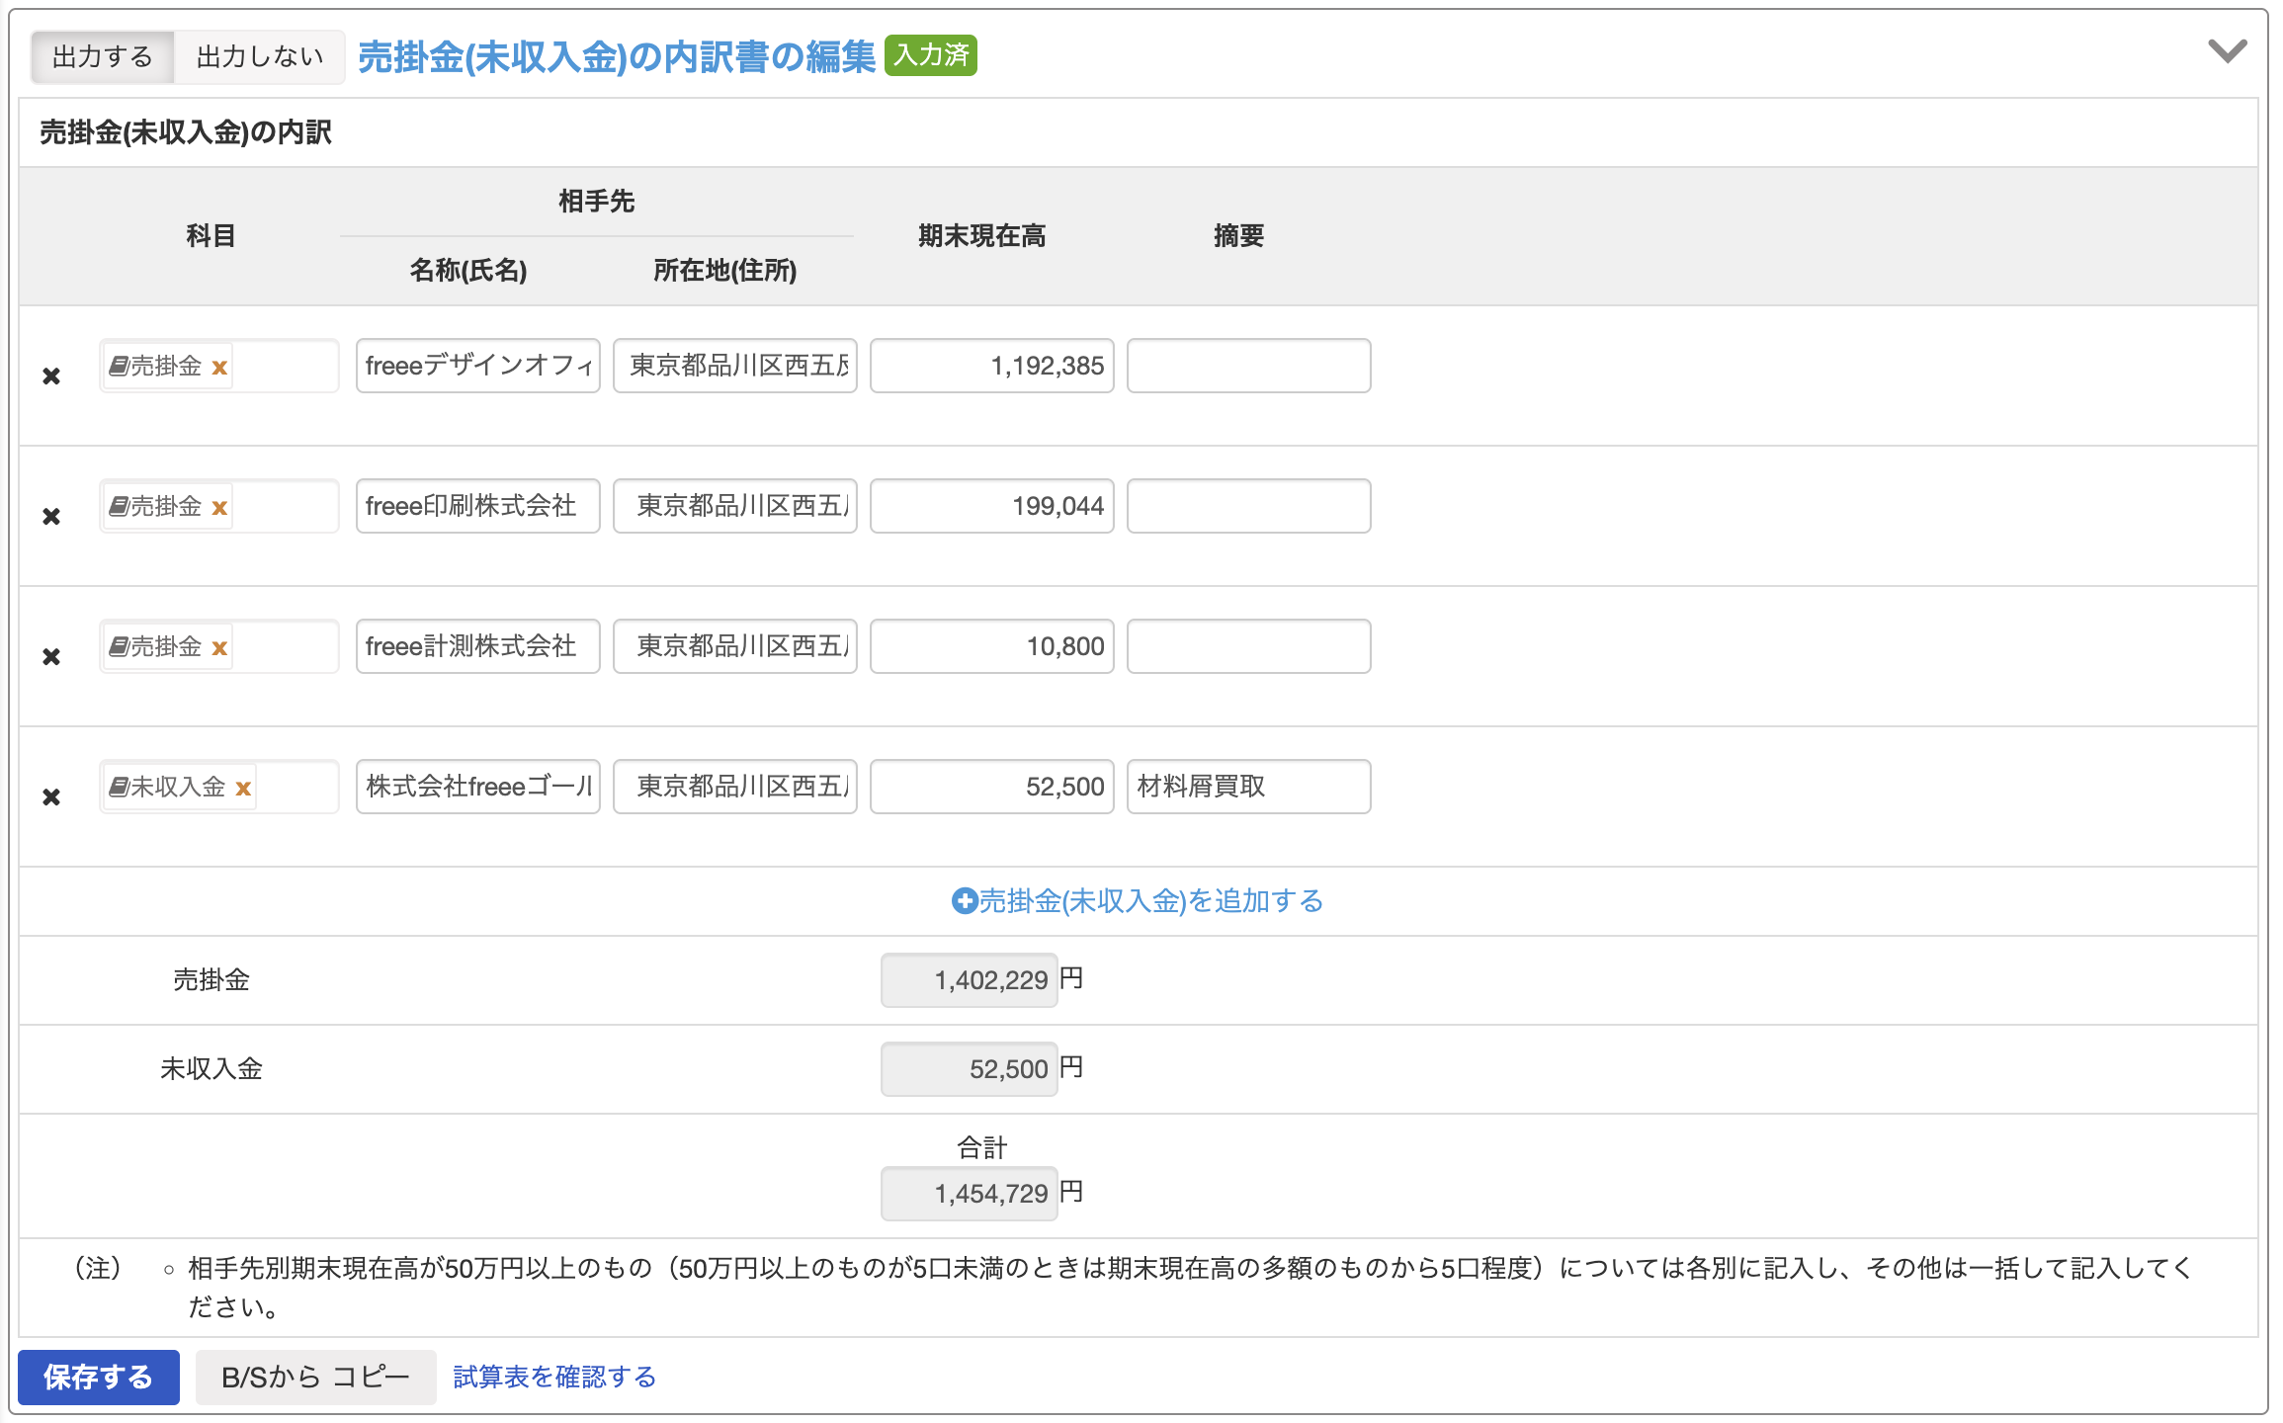Click the 売掛金(未収入金)の内訳書の編集 heading
Image resolution: width=2283 pixels, height=1423 pixels.
(617, 57)
